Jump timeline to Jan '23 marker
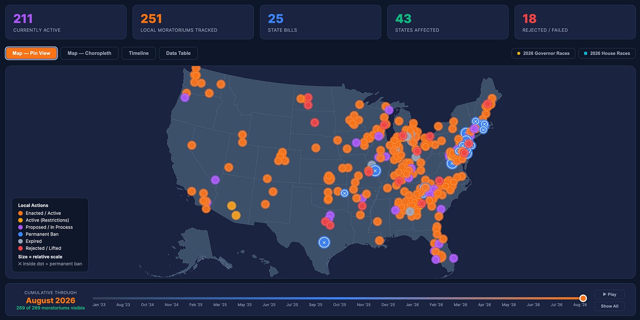This screenshot has width=640, height=320. tap(99, 305)
